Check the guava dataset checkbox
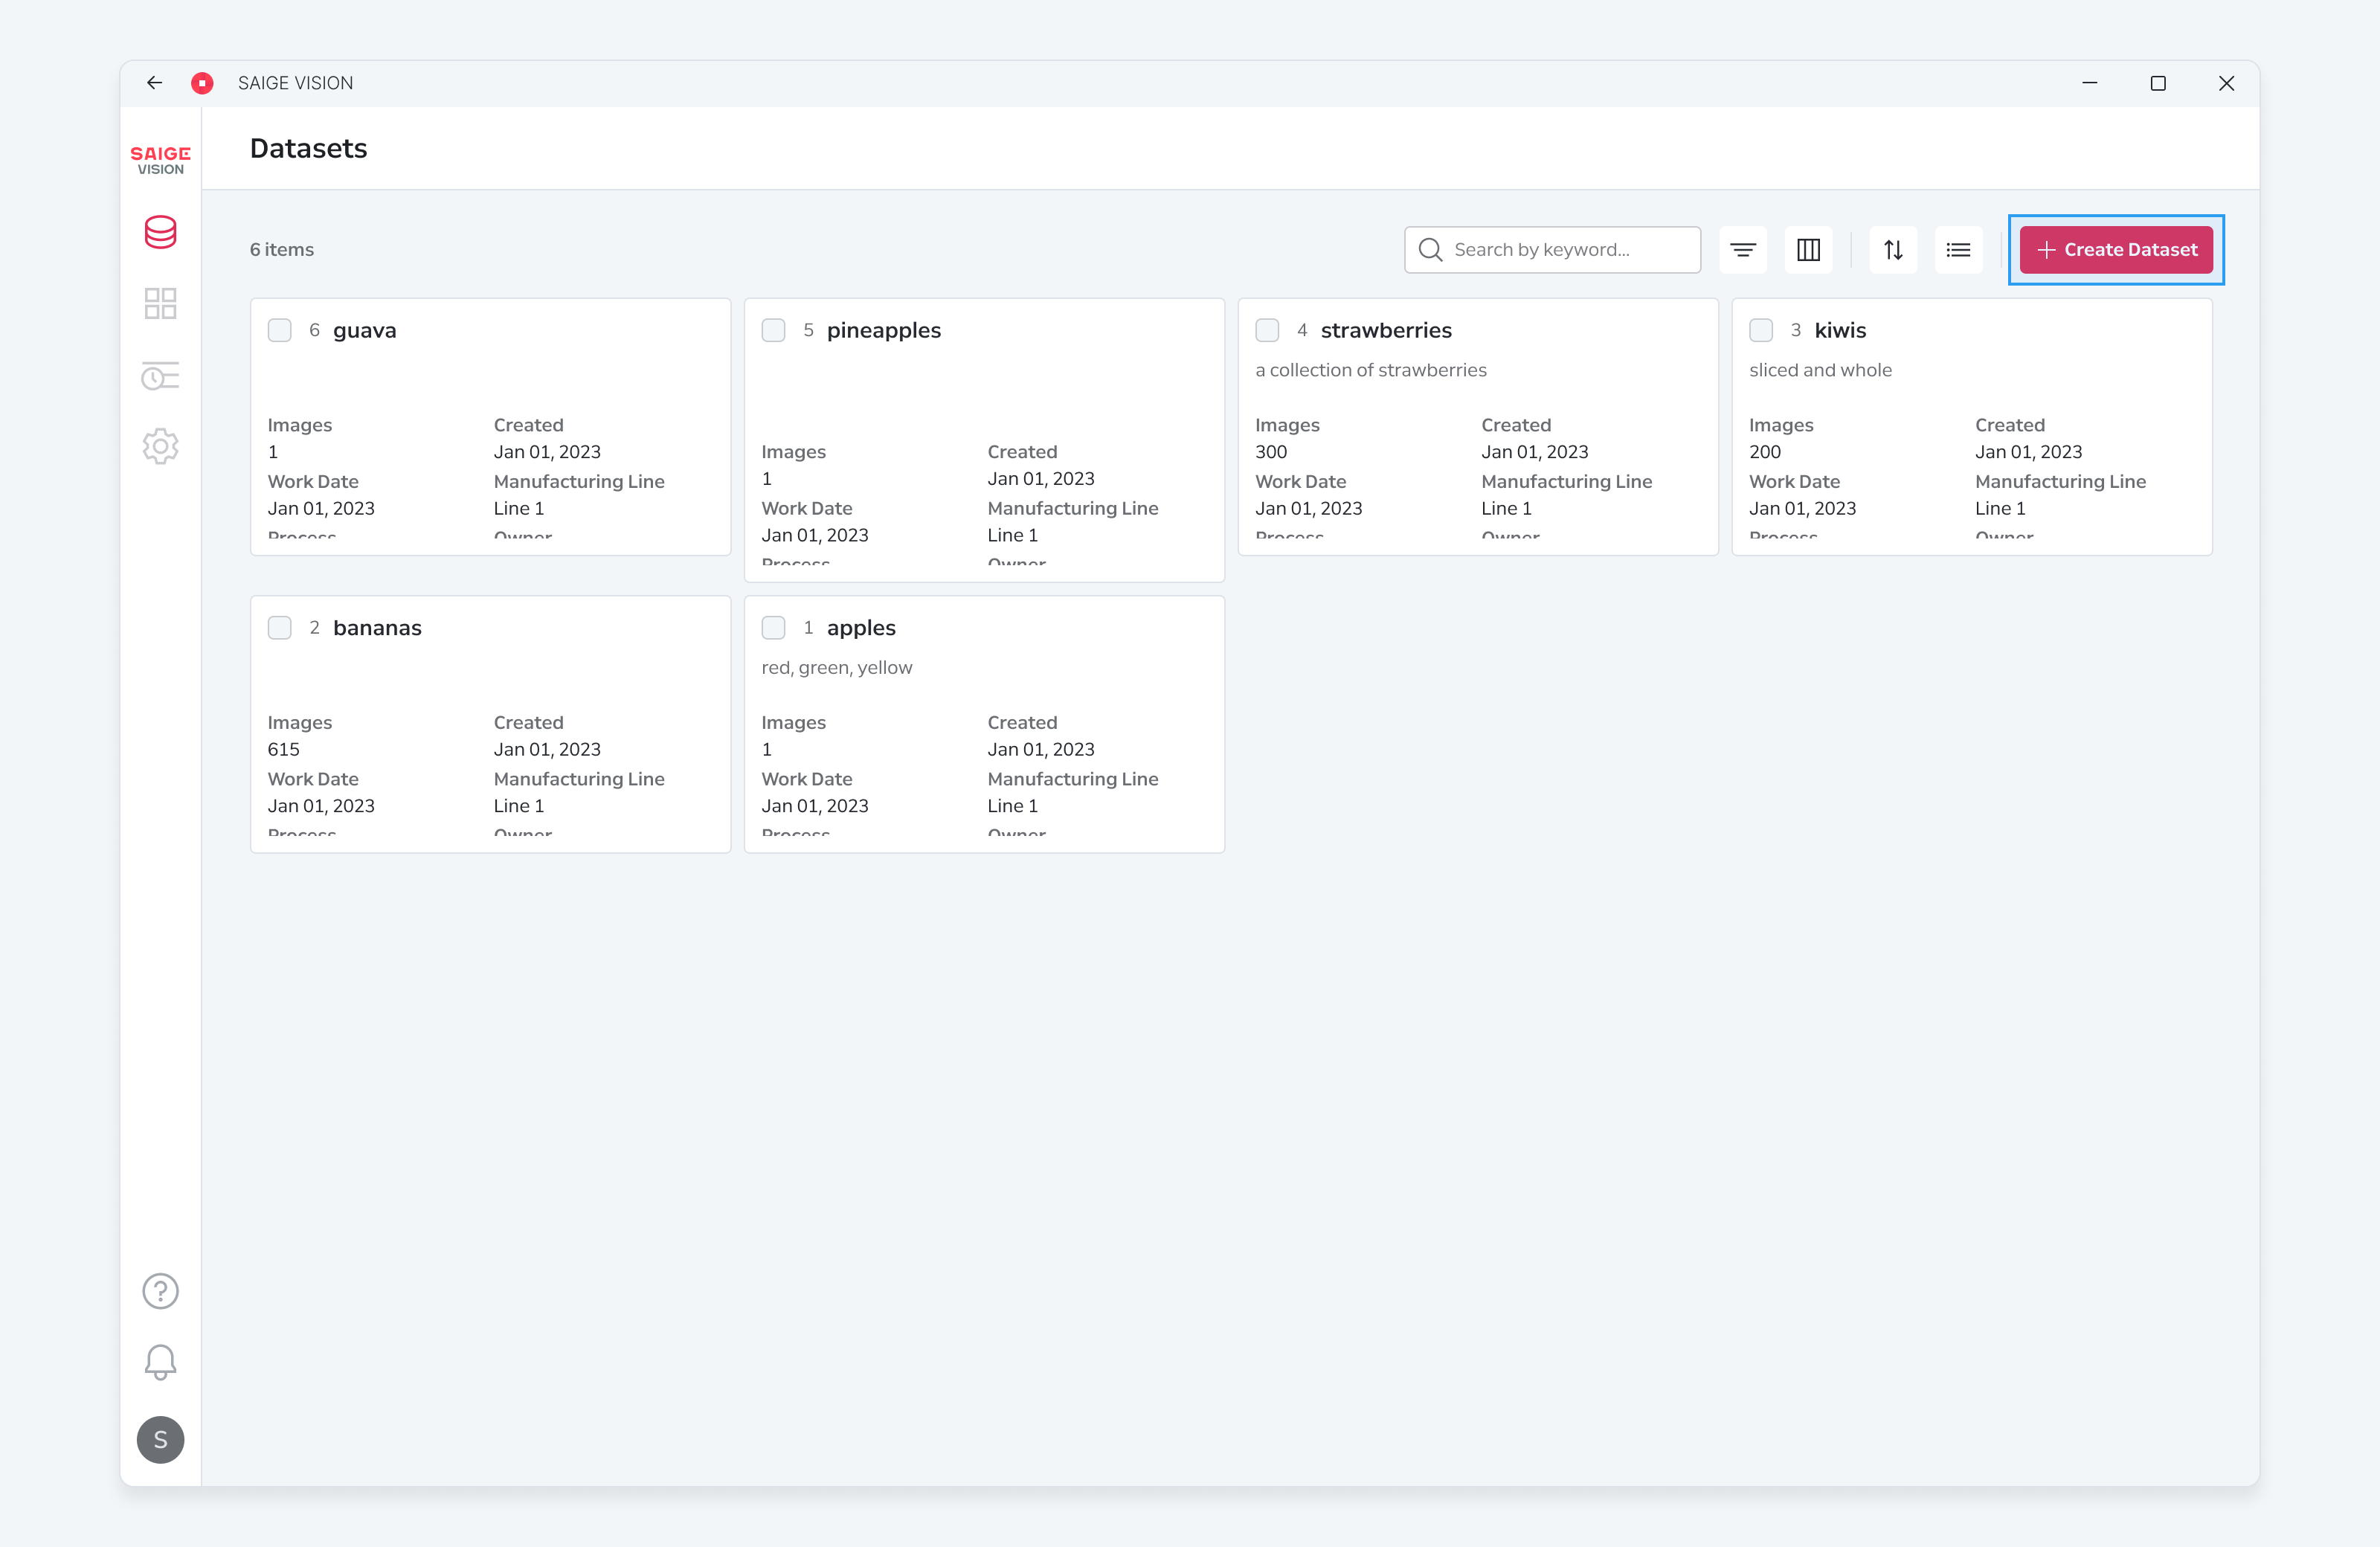This screenshot has height=1547, width=2380. coord(280,330)
